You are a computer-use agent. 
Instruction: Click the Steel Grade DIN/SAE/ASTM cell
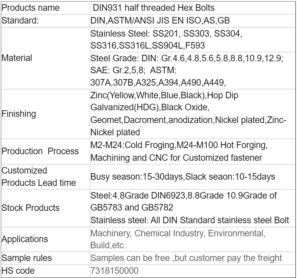(187, 70)
